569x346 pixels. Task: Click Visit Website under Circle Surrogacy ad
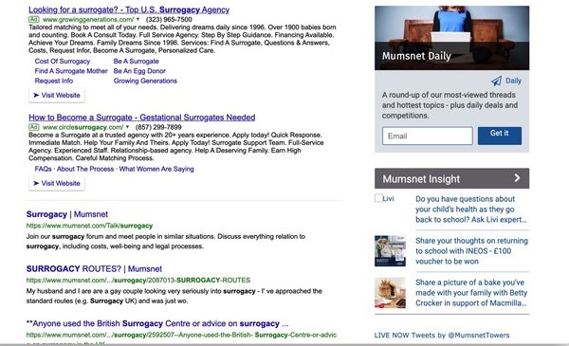pos(57,183)
